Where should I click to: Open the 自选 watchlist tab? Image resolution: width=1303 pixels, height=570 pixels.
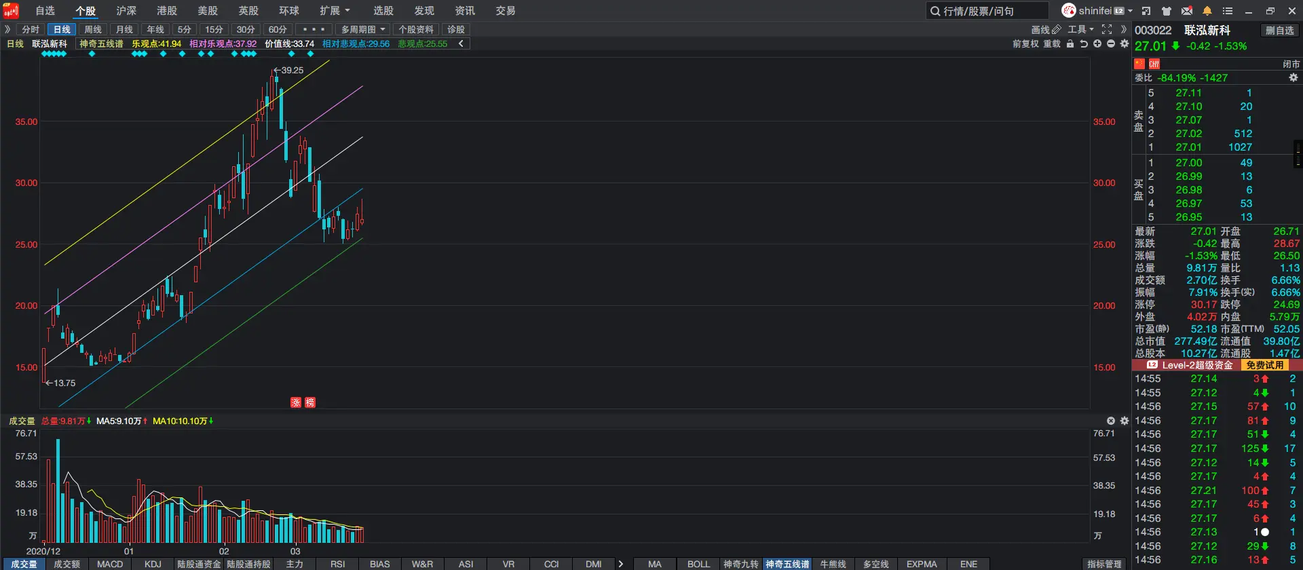[x=45, y=11]
